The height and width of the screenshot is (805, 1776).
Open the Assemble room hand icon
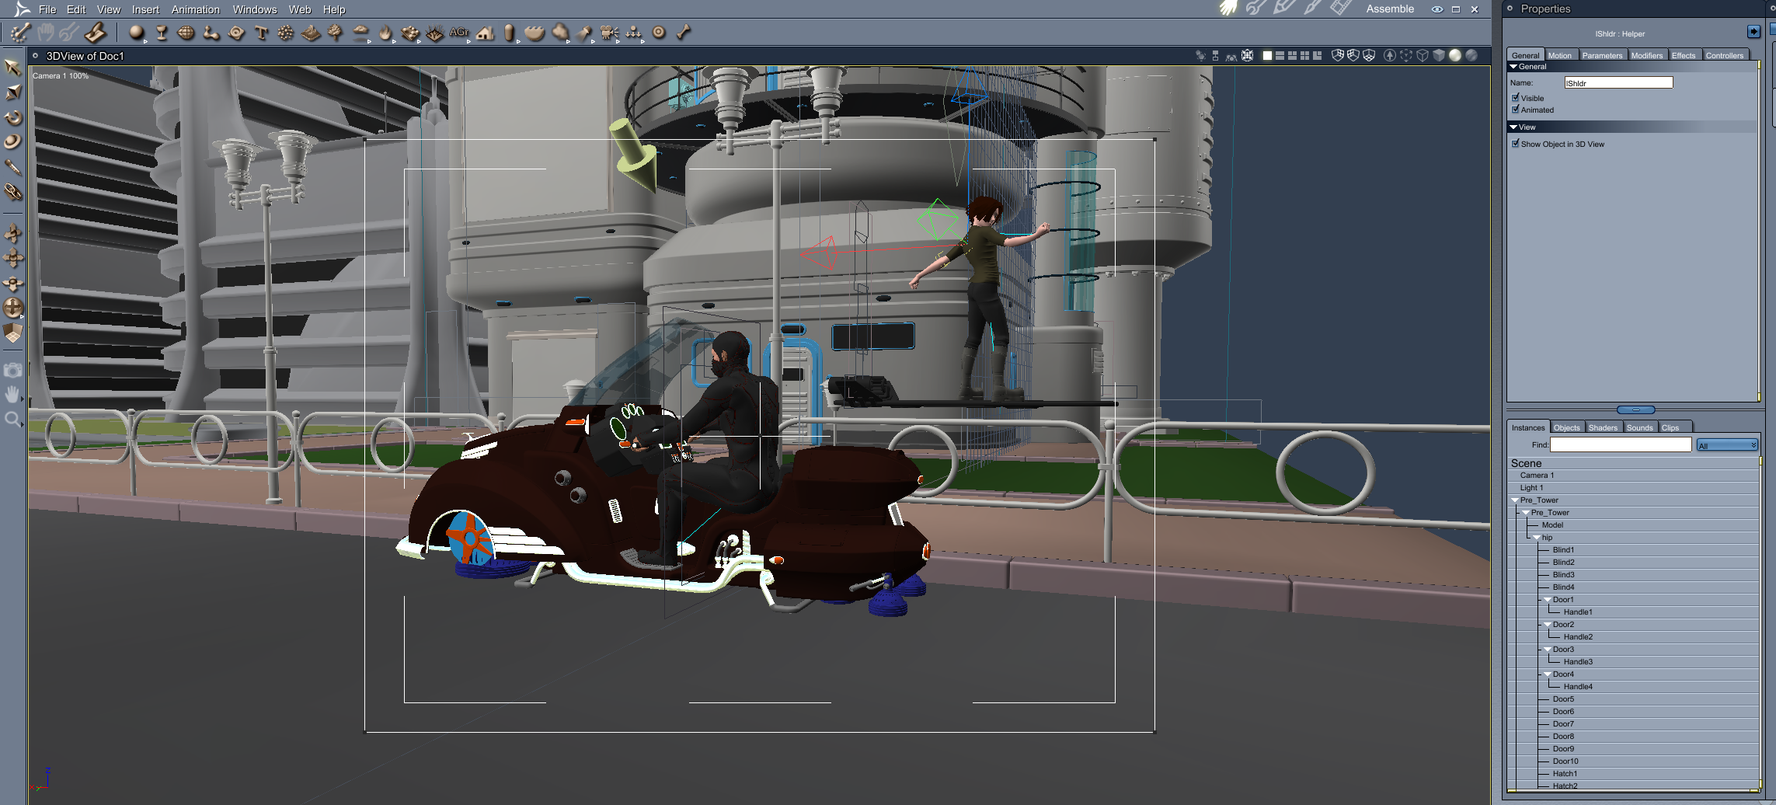click(x=1228, y=9)
